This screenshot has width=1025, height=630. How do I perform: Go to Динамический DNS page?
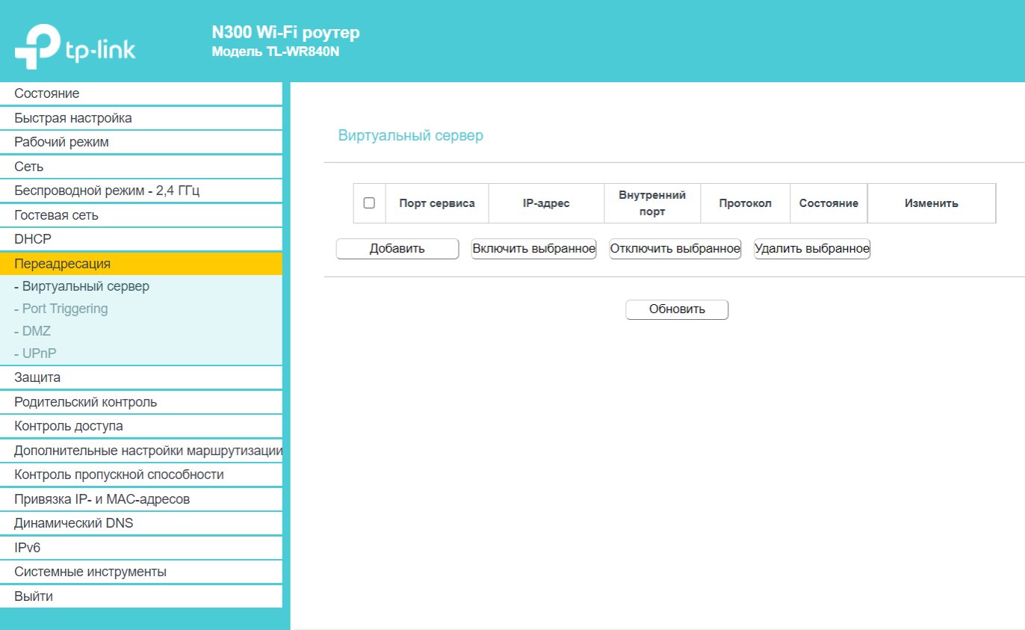click(73, 523)
